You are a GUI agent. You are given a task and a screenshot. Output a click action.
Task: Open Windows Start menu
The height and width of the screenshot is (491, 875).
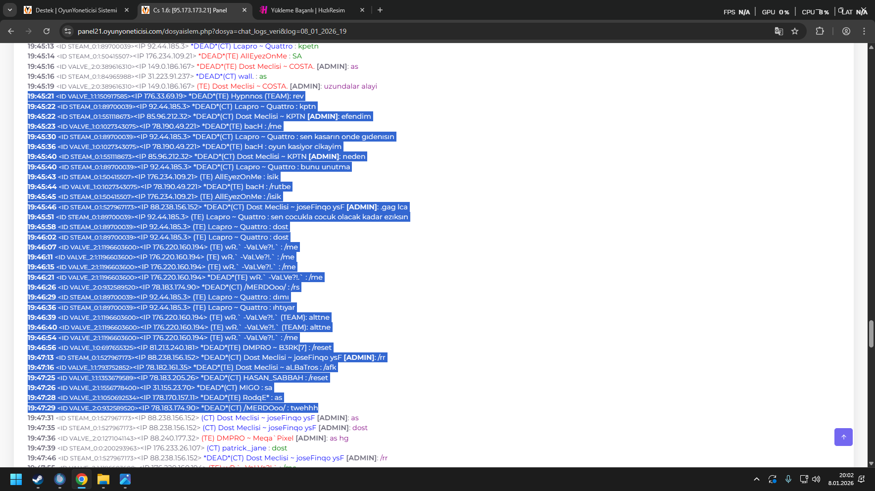16,479
